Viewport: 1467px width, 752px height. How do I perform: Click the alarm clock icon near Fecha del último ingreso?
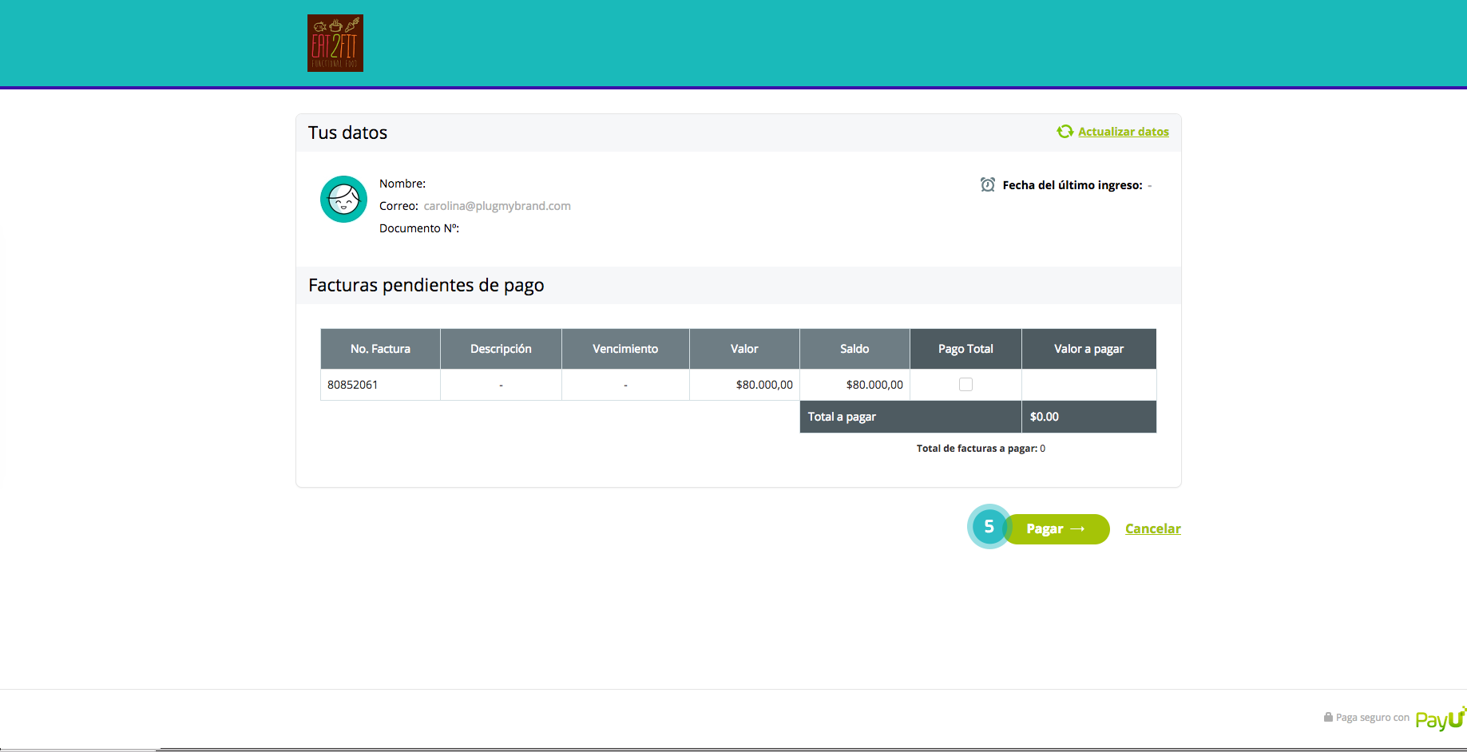pos(988,185)
